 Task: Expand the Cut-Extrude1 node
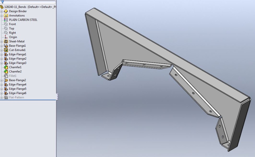[x=2, y=50]
